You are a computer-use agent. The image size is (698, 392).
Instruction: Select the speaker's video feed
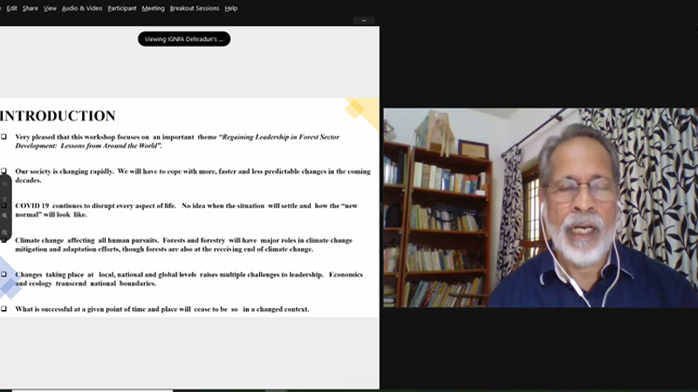(540, 207)
